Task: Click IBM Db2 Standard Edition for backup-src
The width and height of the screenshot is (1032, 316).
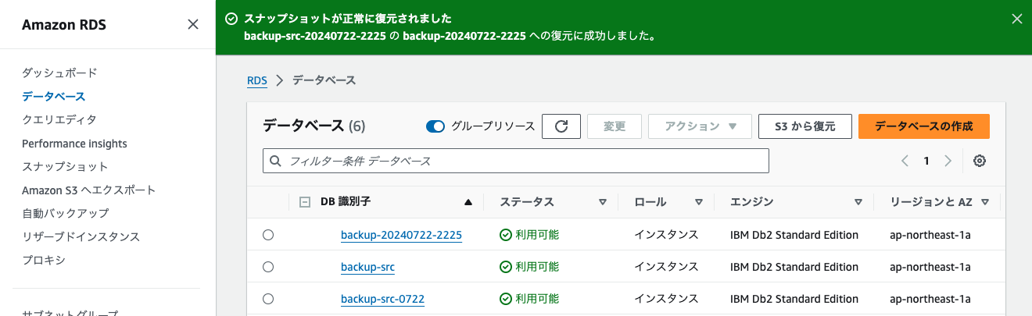Action: tap(794, 267)
